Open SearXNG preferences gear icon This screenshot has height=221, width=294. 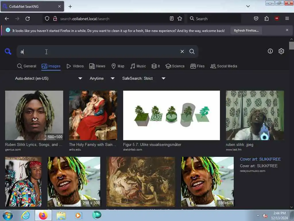[x=281, y=51]
